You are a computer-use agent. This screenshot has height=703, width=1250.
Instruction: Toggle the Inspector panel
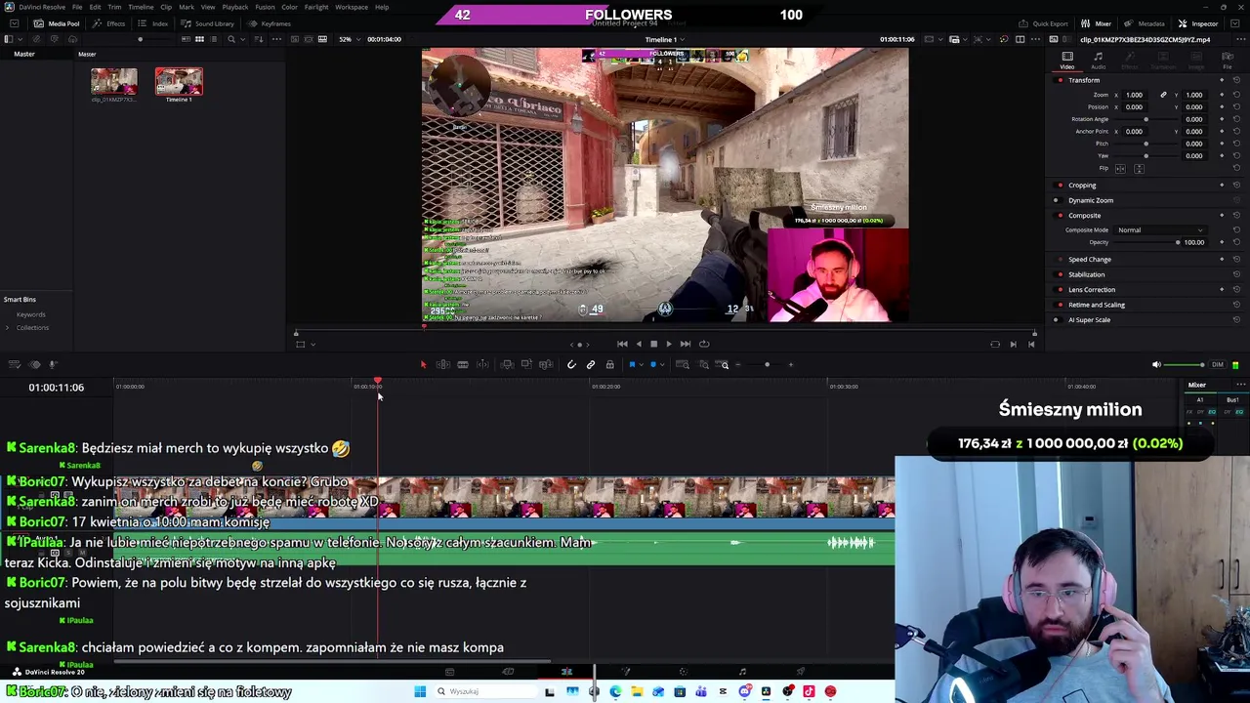click(x=1198, y=23)
